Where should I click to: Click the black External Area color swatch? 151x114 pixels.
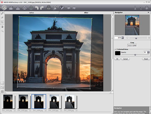pyautogui.click(x=118, y=53)
